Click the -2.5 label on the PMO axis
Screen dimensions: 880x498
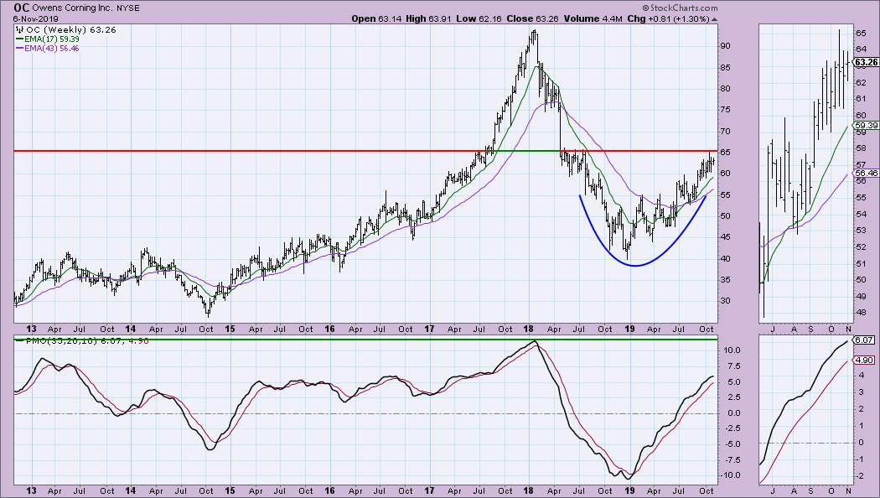coord(732,428)
